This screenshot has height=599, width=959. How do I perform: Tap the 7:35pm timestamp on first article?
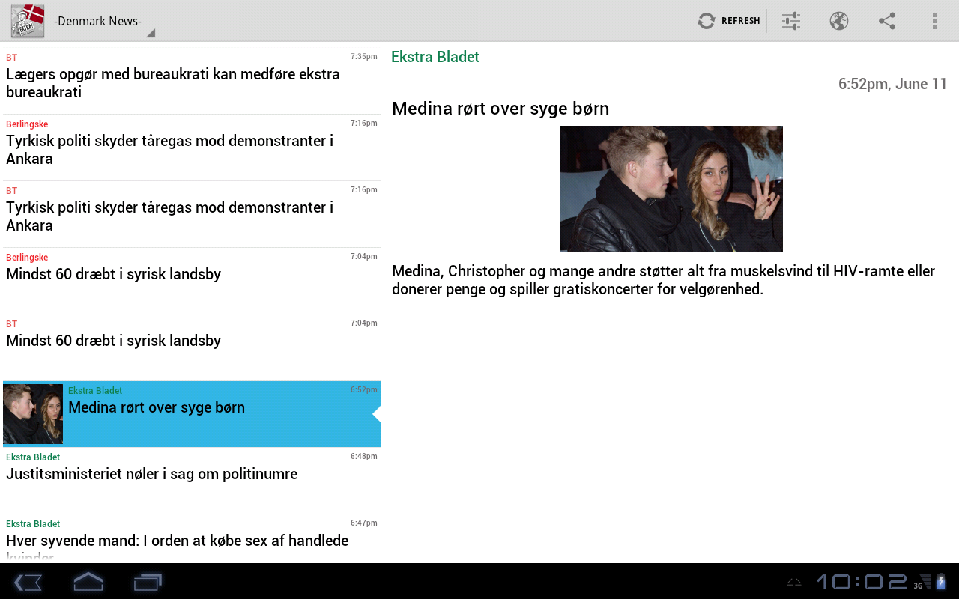(364, 56)
